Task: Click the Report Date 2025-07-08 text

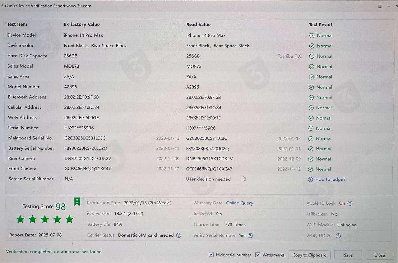Action: pyautogui.click(x=35, y=235)
